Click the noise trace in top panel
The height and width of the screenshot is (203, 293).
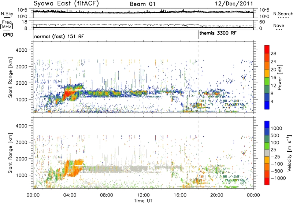click(x=143, y=12)
